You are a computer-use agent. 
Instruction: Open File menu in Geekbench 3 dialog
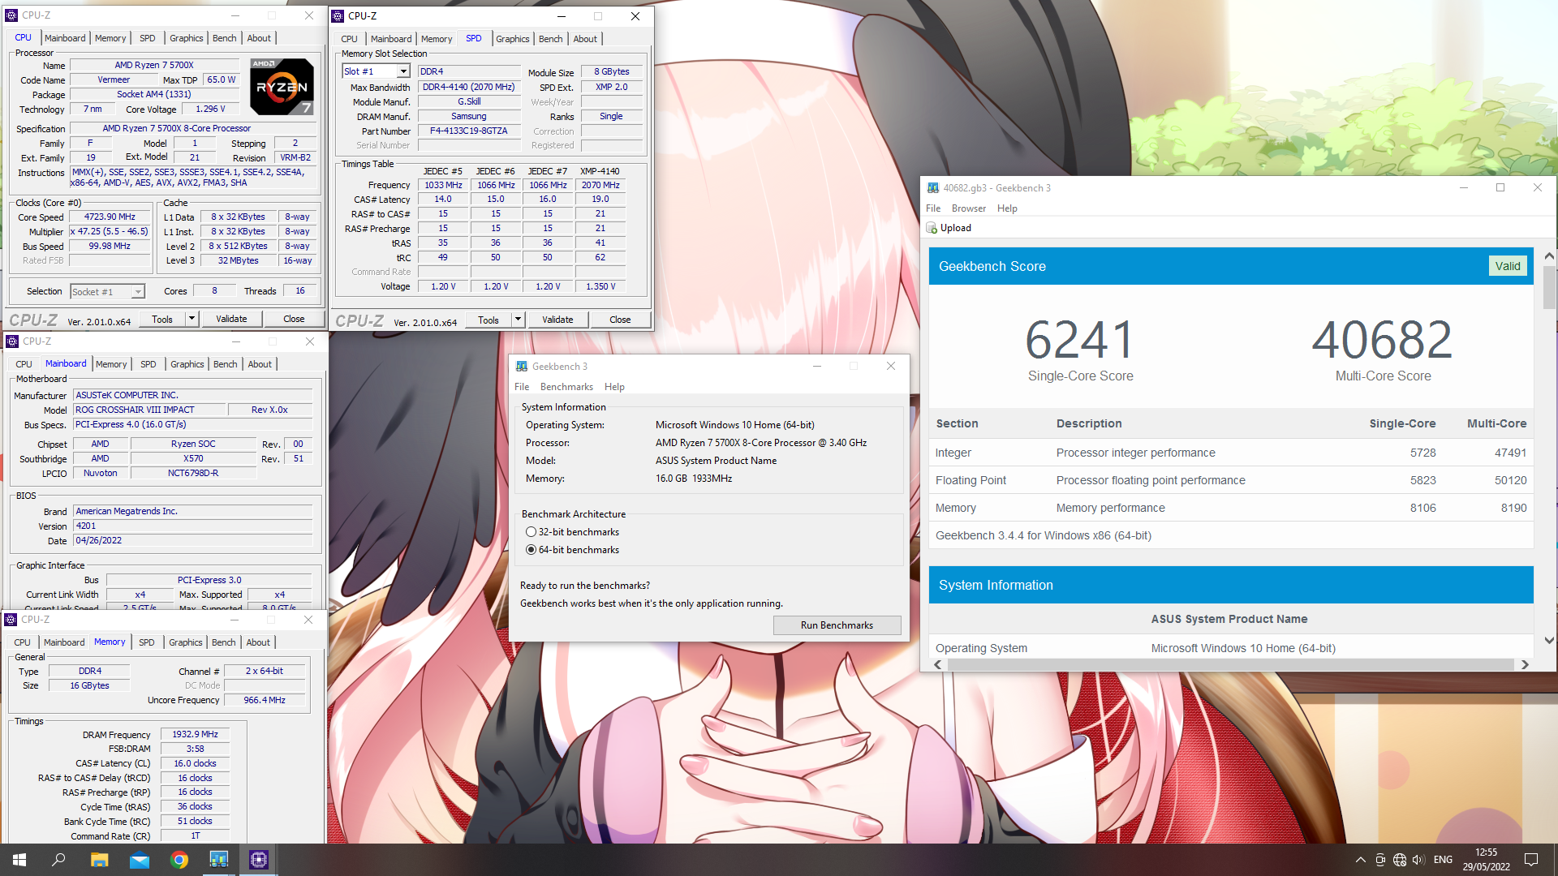click(x=522, y=387)
